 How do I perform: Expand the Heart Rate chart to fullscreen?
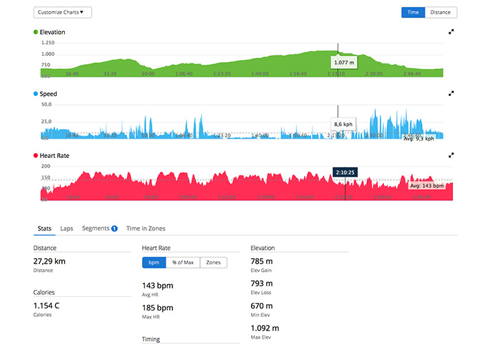point(451,156)
